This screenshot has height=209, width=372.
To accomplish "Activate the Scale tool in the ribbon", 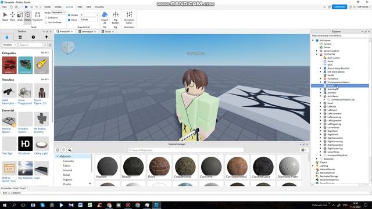I will (20, 16).
